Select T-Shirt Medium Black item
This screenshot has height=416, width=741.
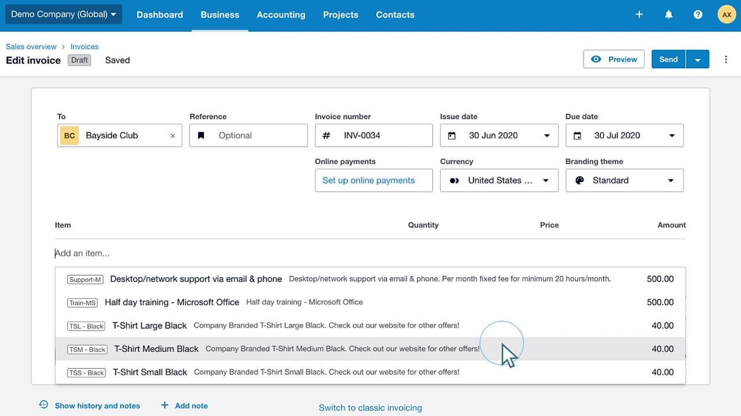(156, 349)
